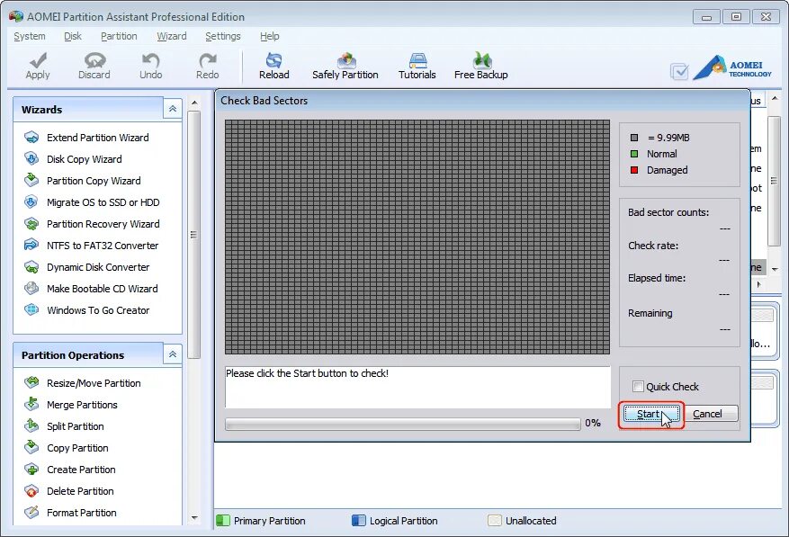This screenshot has height=537, width=789.
Task: Click the Check rate label
Action: pos(653,246)
